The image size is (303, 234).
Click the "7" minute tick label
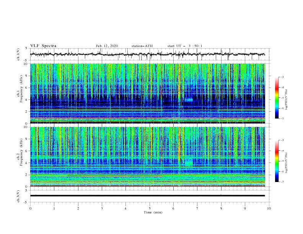click(x=197, y=208)
